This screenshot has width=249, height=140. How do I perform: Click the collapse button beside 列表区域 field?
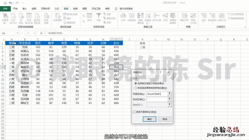170,94
